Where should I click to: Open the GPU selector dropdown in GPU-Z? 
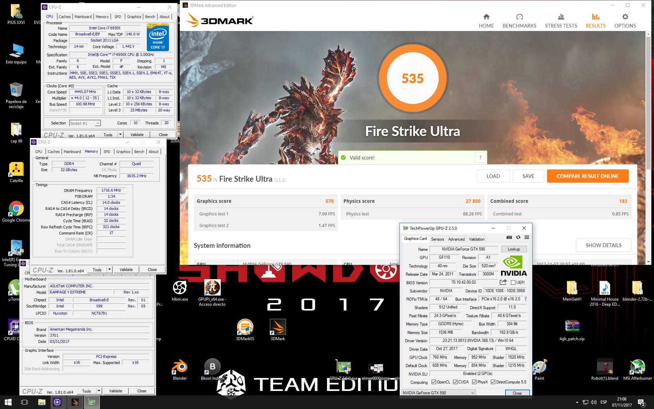tap(438, 393)
